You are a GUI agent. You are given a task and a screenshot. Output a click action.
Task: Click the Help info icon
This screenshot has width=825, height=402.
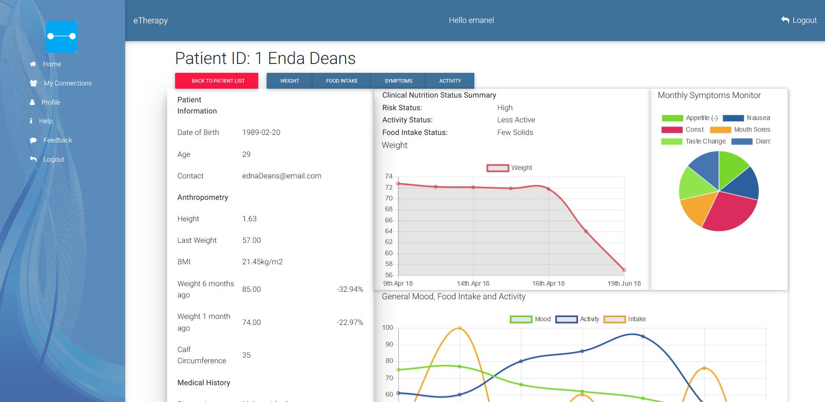click(x=31, y=121)
